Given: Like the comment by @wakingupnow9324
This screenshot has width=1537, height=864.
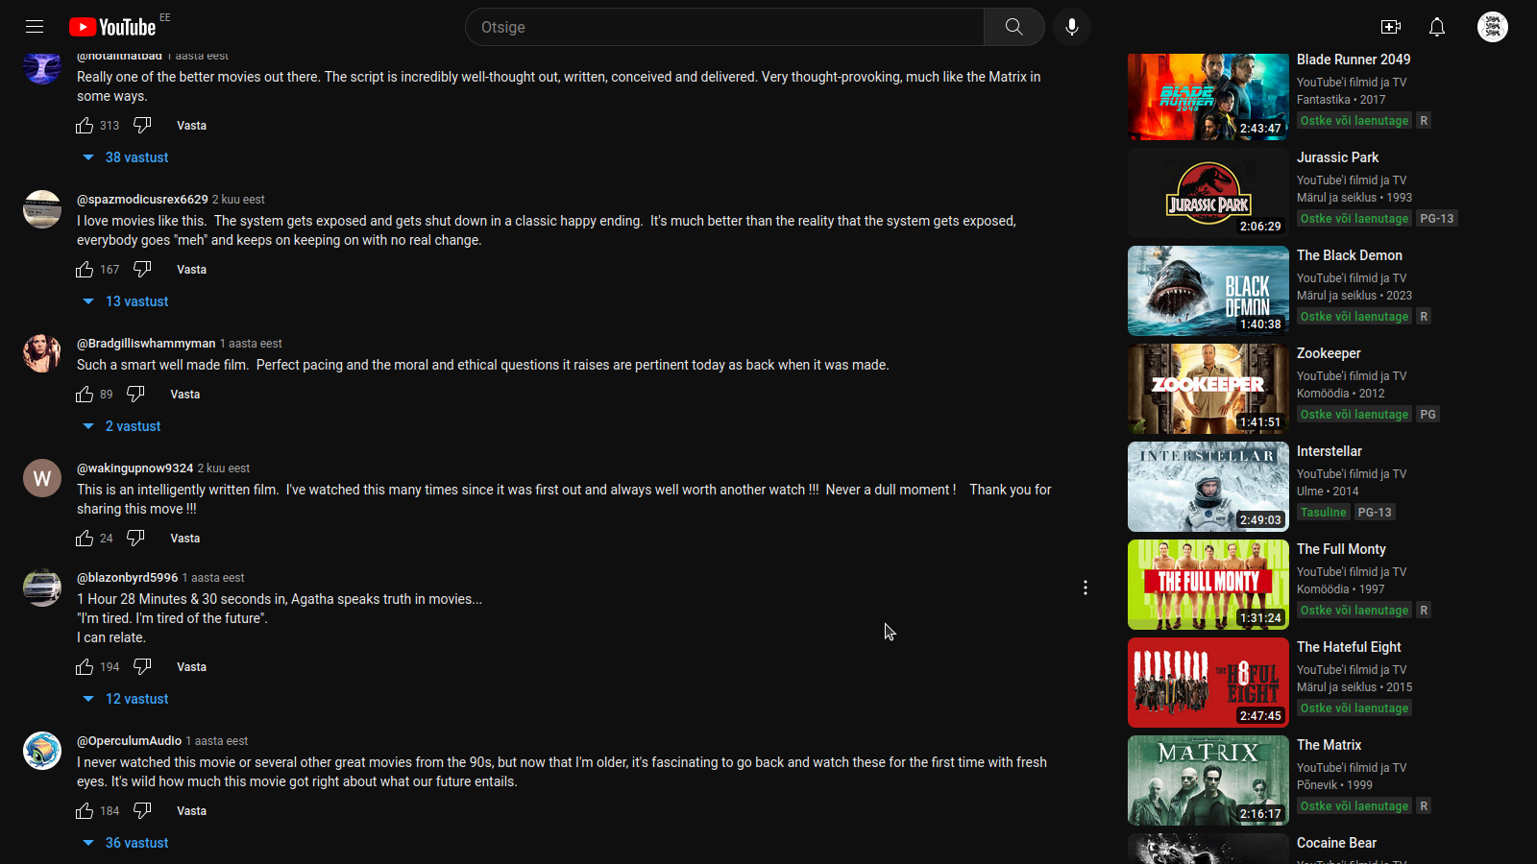Looking at the screenshot, I should pyautogui.click(x=85, y=539).
